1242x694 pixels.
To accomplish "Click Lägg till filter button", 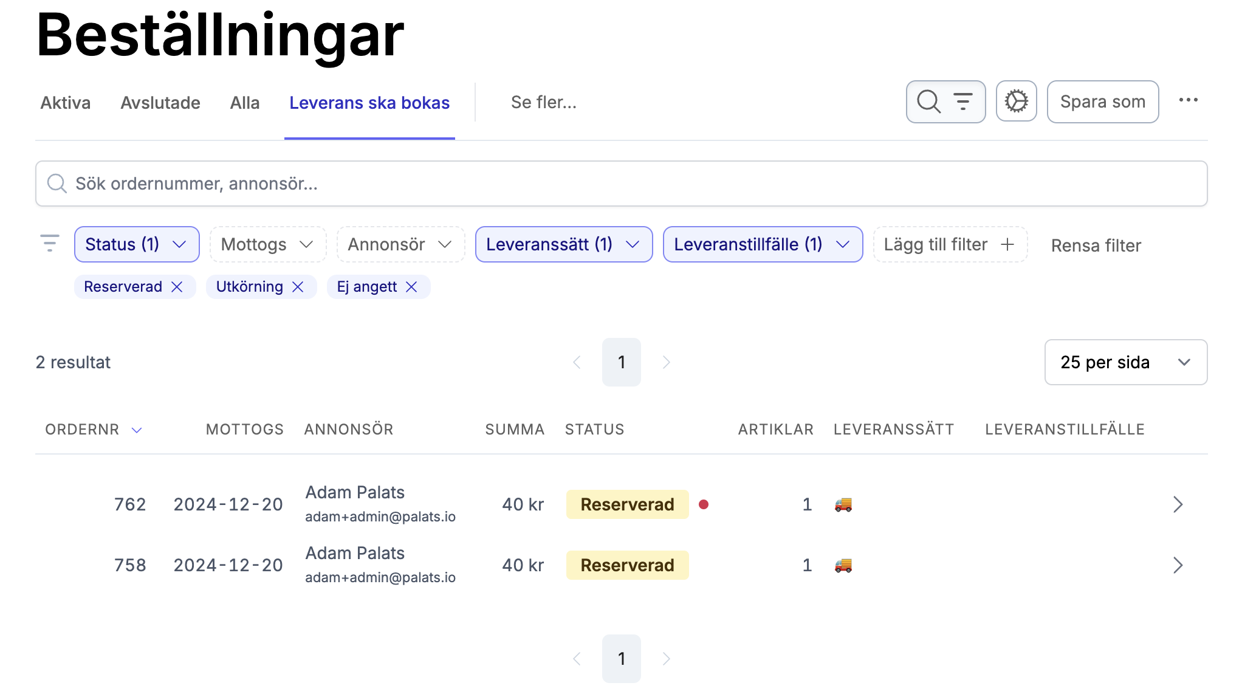I will tap(950, 244).
